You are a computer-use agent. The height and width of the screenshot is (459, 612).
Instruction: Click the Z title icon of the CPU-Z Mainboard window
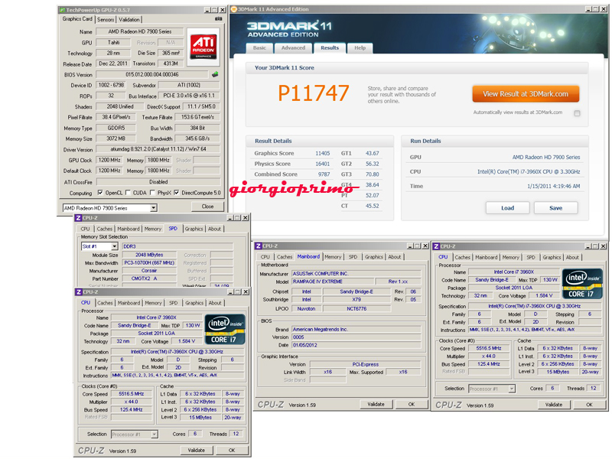pyautogui.click(x=258, y=246)
